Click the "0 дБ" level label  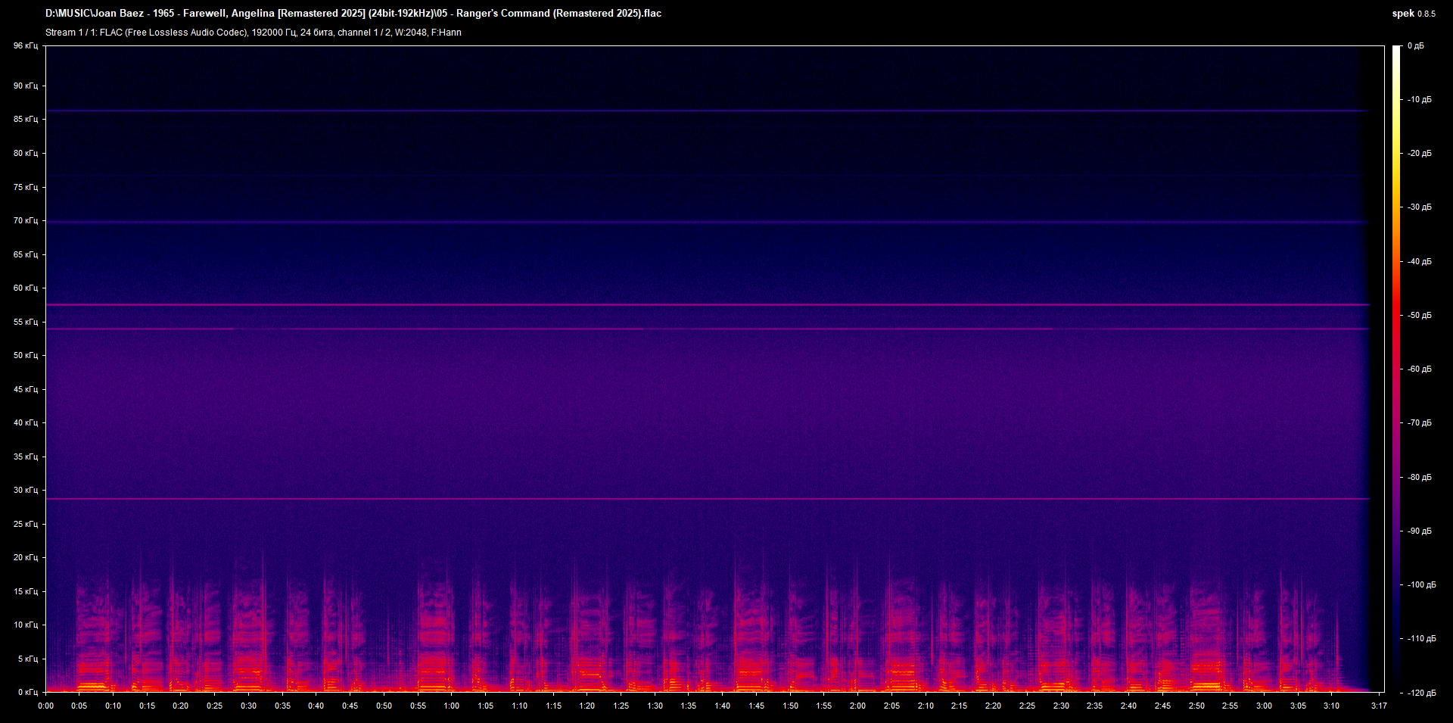tap(1416, 46)
